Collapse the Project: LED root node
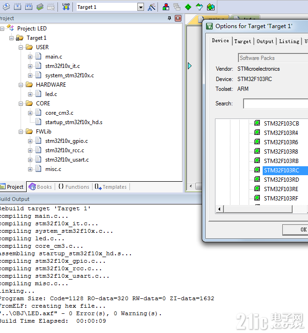Image resolution: width=308 pixels, height=333 pixels. pos(2,29)
